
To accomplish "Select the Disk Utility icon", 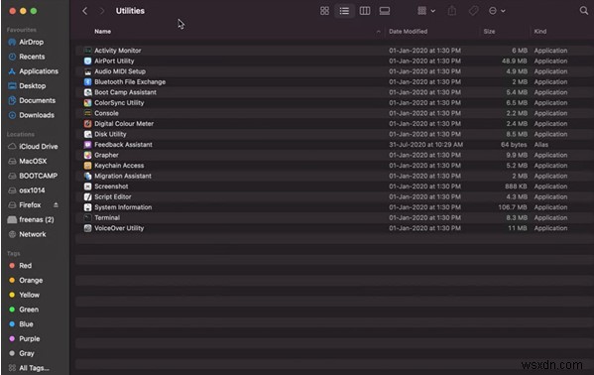I will 87,134.
